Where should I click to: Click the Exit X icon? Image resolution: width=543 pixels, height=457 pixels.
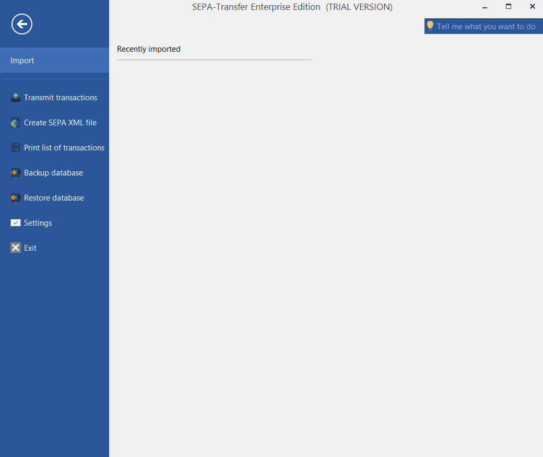click(15, 248)
